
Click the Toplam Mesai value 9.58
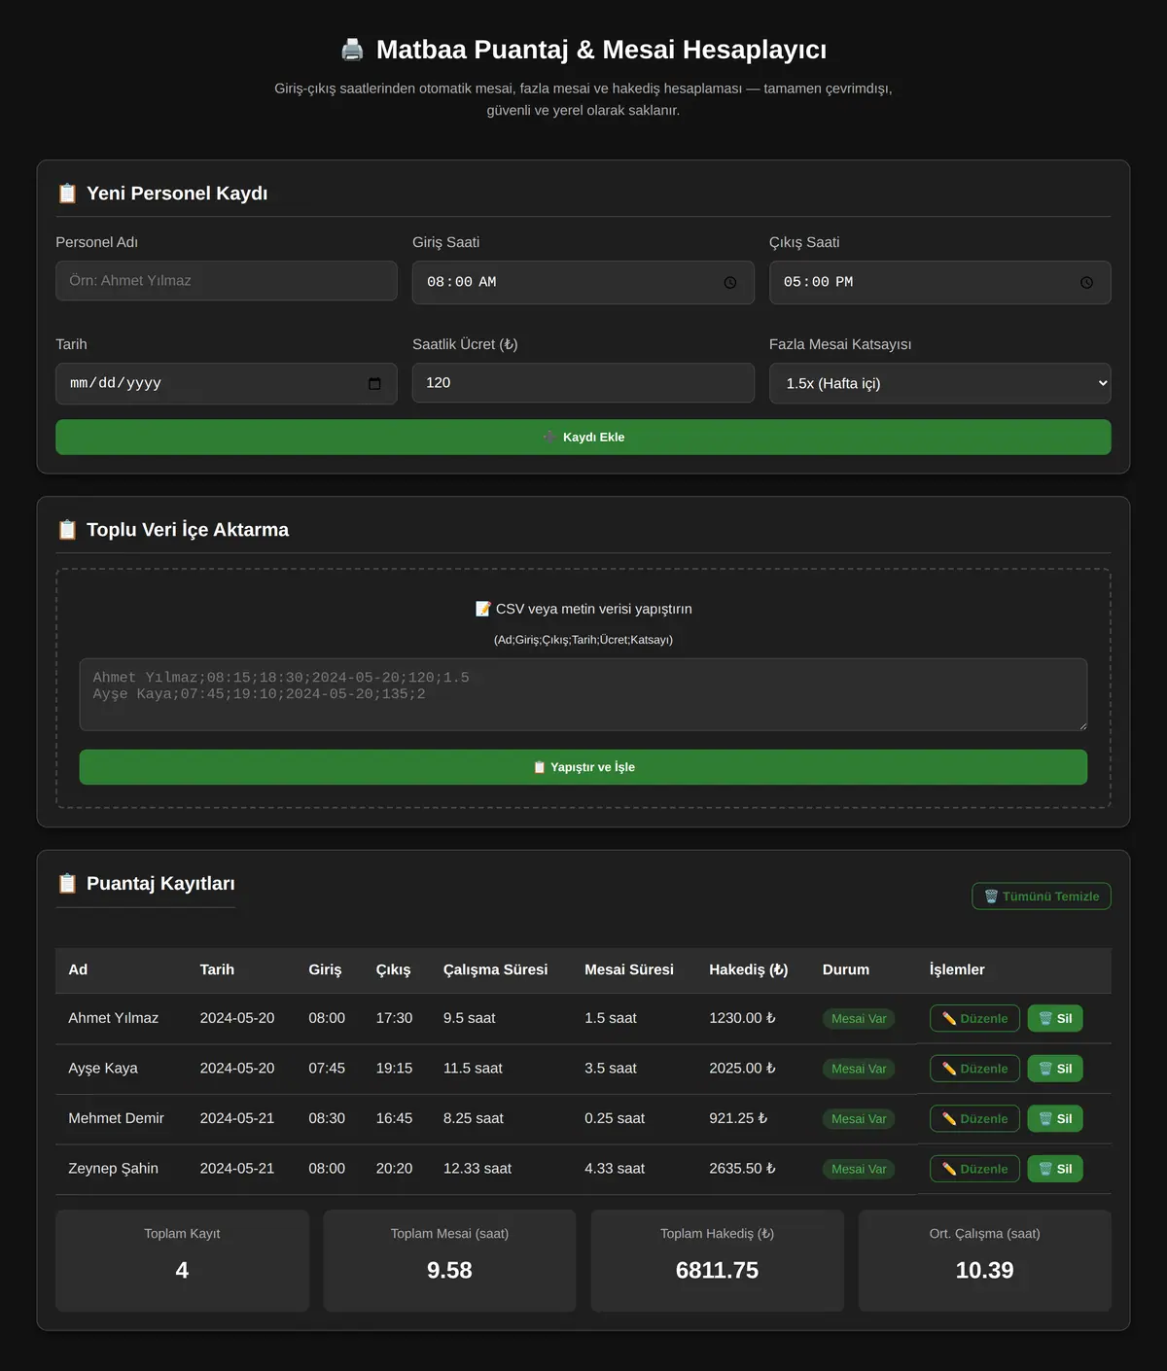pyautogui.click(x=449, y=1270)
